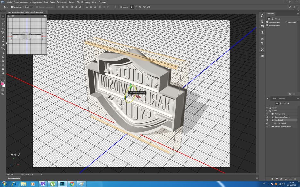This screenshot has width=300, height=187.
Task: Click the foreground pink color swatch
Action: coord(2,84)
